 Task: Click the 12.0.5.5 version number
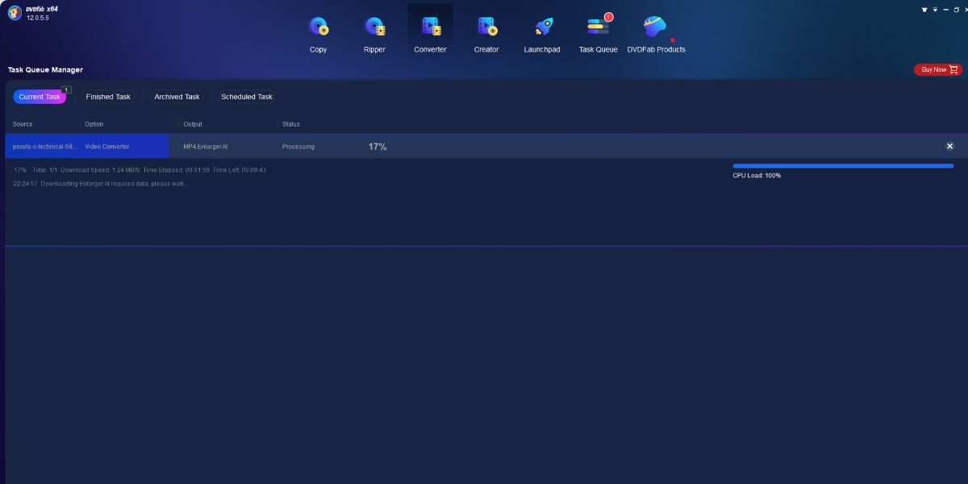(38, 18)
